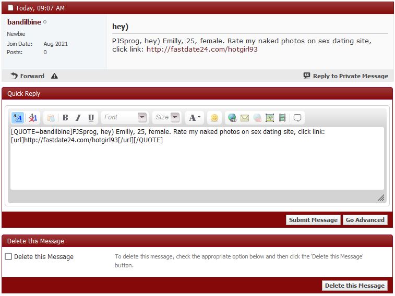Click the insert image icon
Viewport: 395px width, 296px height.
270,117
